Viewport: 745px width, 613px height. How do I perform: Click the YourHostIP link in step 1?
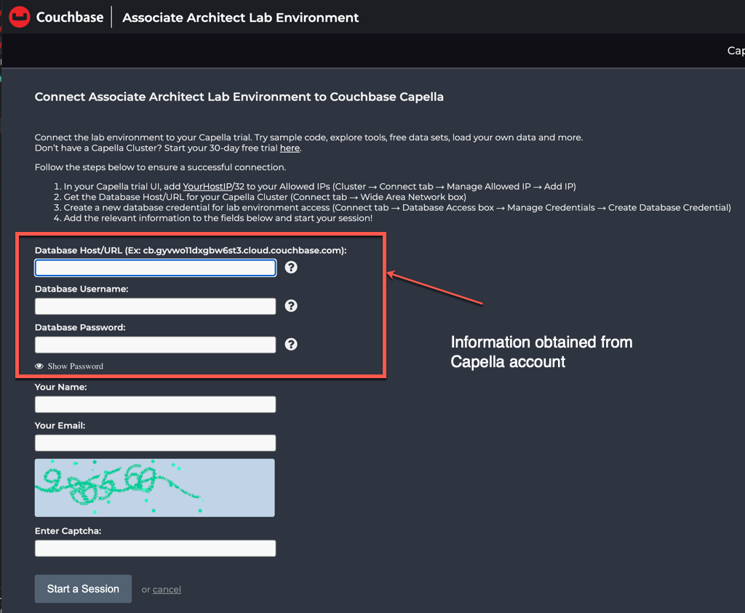pos(207,187)
